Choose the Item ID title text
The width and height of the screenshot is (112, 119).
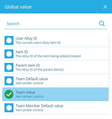tap(22, 52)
